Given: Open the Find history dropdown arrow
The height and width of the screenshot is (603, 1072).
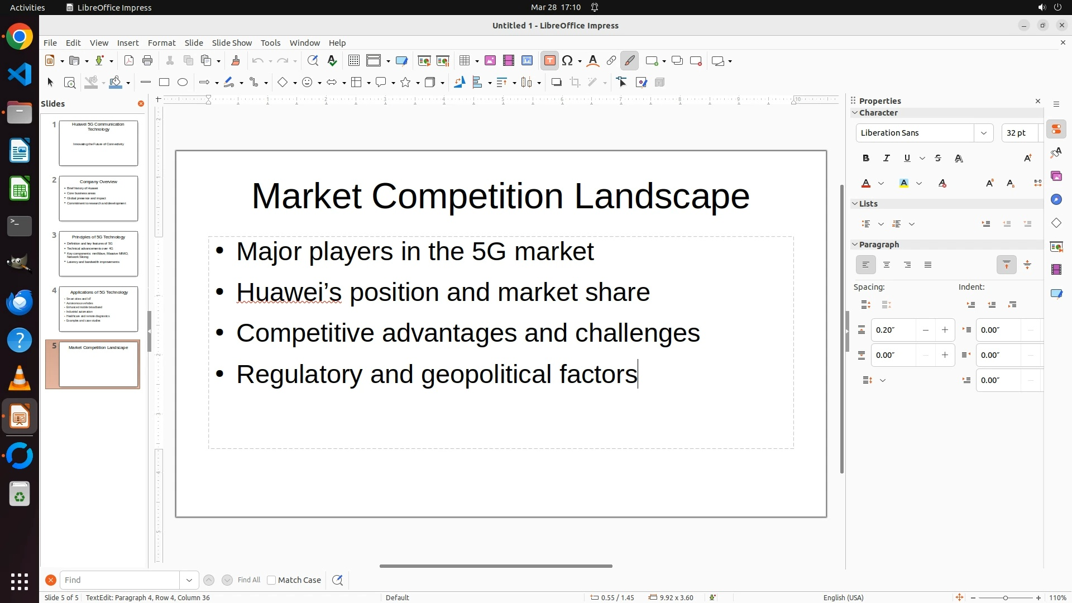Looking at the screenshot, I should pyautogui.click(x=189, y=580).
